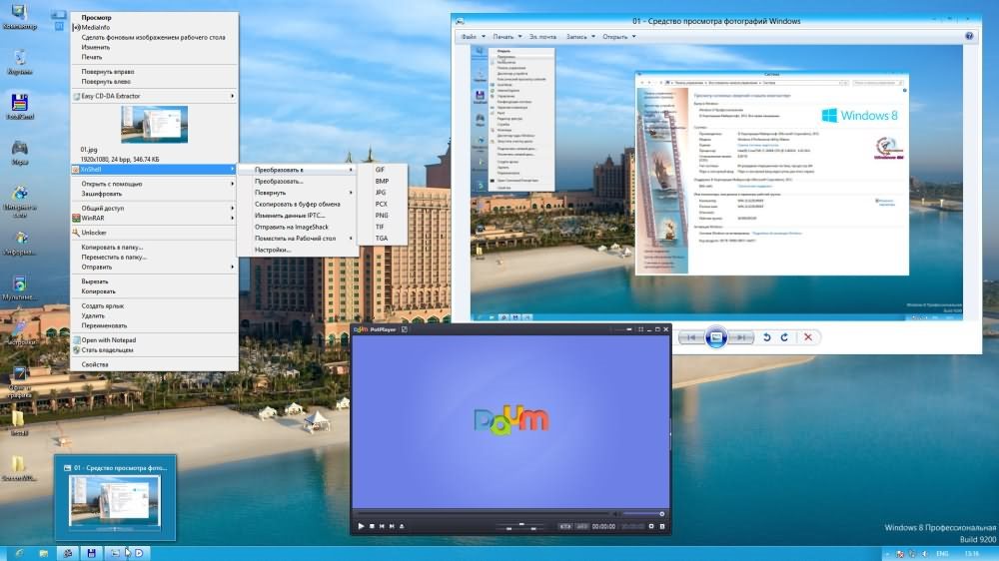Mute PotPlayer with the speaker icon
Viewport: 999px width, 561px height.
(614, 515)
